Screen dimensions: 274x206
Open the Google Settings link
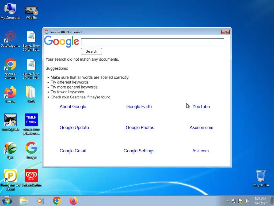point(139,151)
